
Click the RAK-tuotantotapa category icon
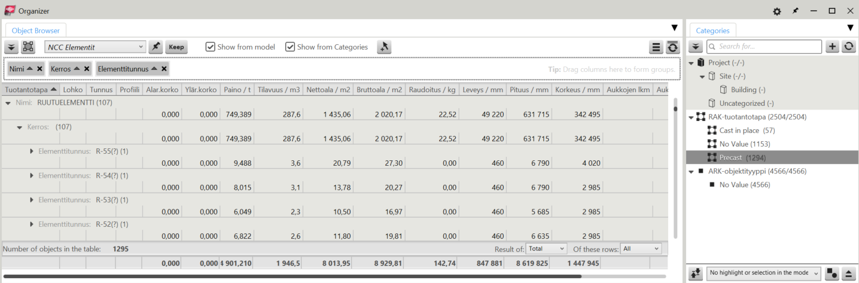click(700, 117)
